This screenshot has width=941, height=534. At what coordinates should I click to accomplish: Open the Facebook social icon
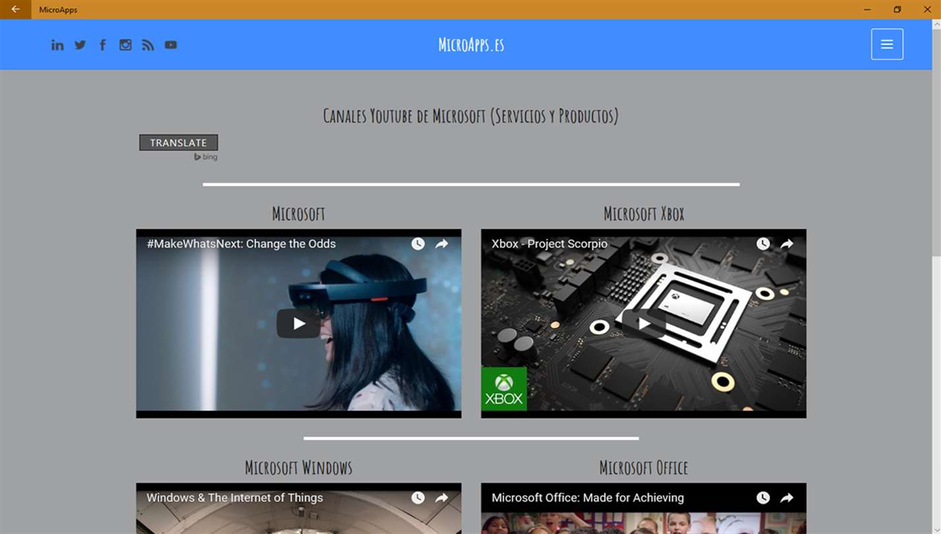tap(102, 45)
